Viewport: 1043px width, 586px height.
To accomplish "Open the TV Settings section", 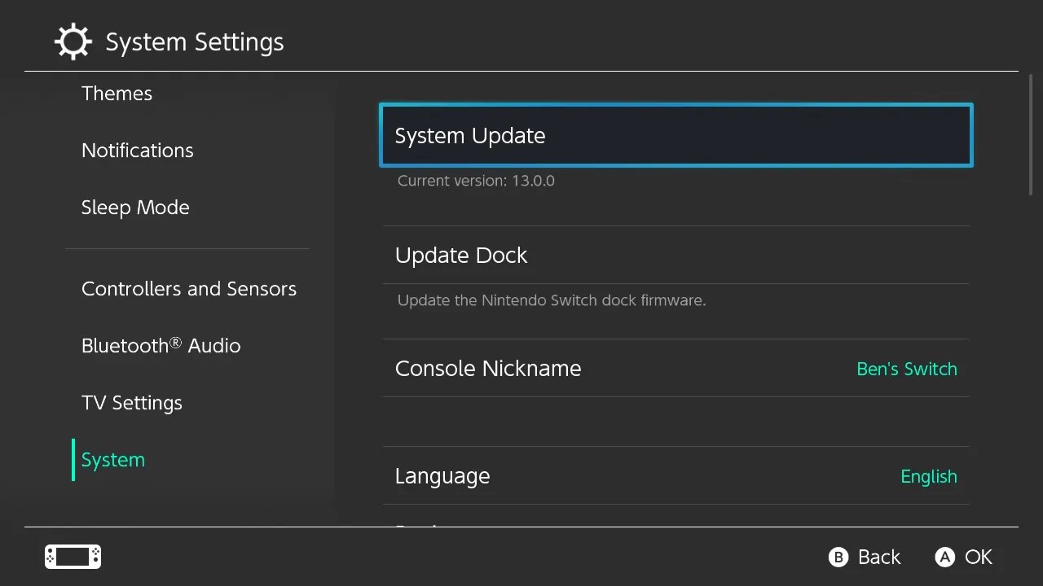I will [131, 402].
